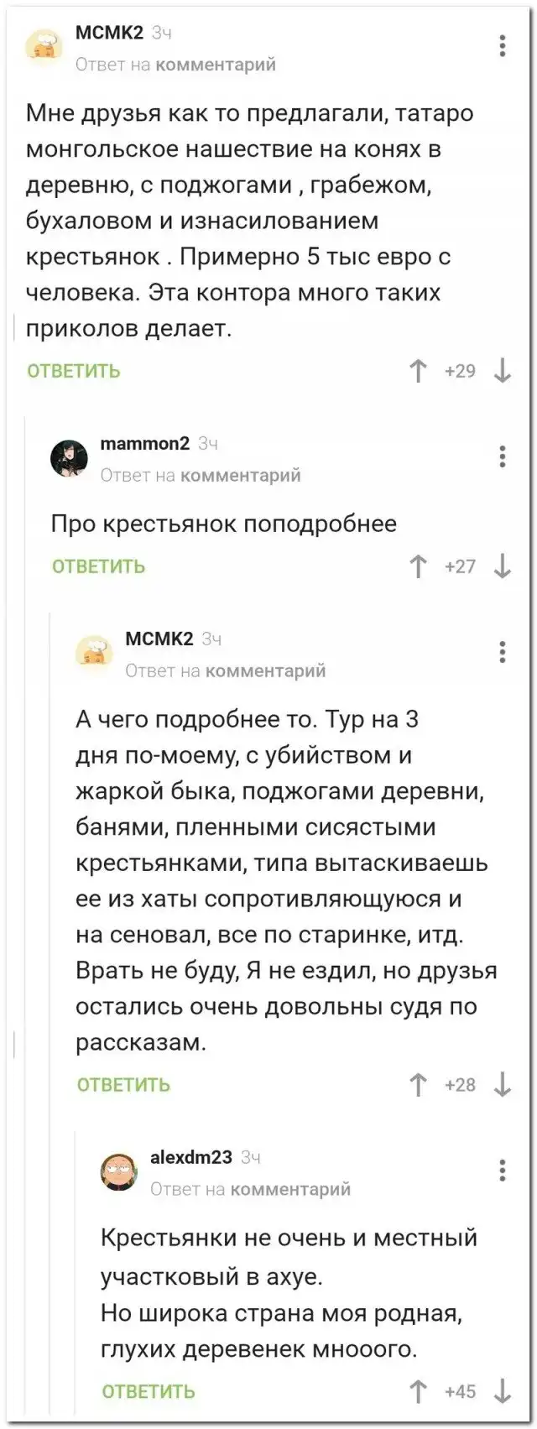Upvote mammon2's comment
Image resolution: width=537 pixels, height=1429 pixels.
pyautogui.click(x=418, y=566)
